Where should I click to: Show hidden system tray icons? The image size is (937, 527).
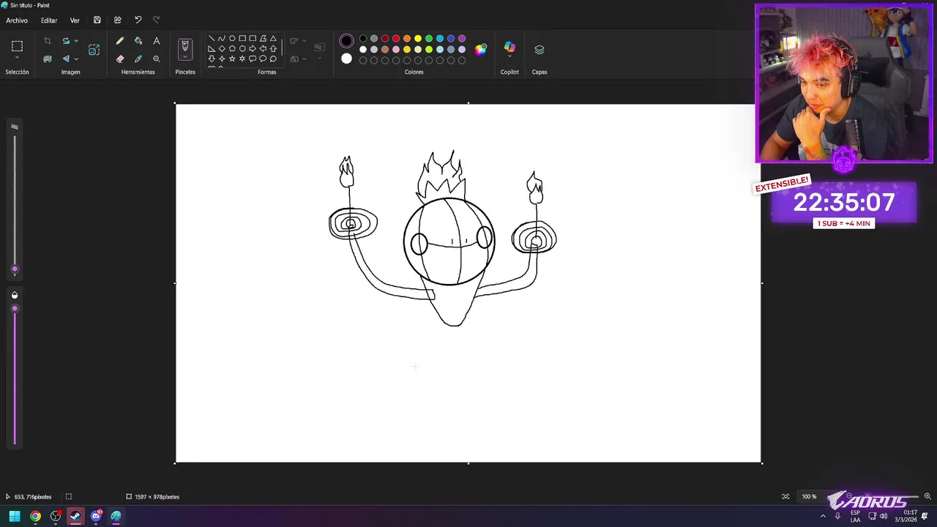point(823,516)
